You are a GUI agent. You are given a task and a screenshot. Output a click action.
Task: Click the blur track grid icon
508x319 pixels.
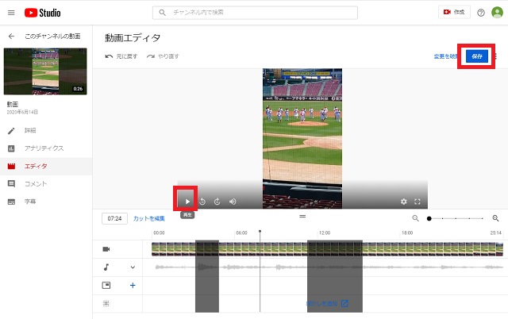[106, 303]
